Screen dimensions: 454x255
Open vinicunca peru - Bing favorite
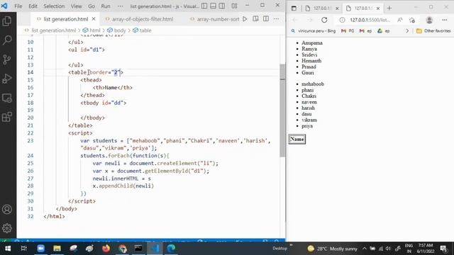(314, 30)
